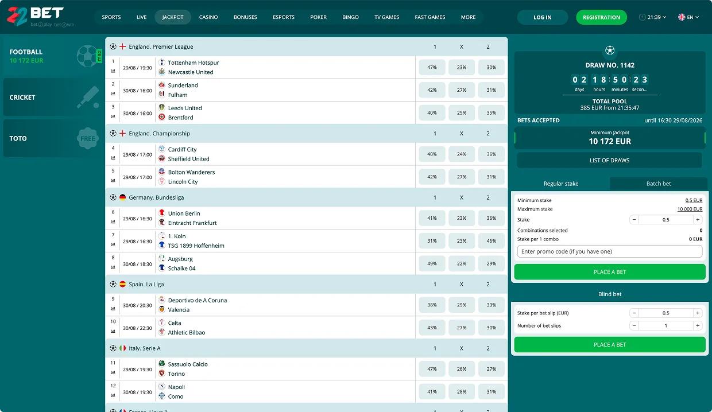Open statistics icon for Sassuolo Calcio match
Viewport: 712px width, 412px height.
[113, 372]
